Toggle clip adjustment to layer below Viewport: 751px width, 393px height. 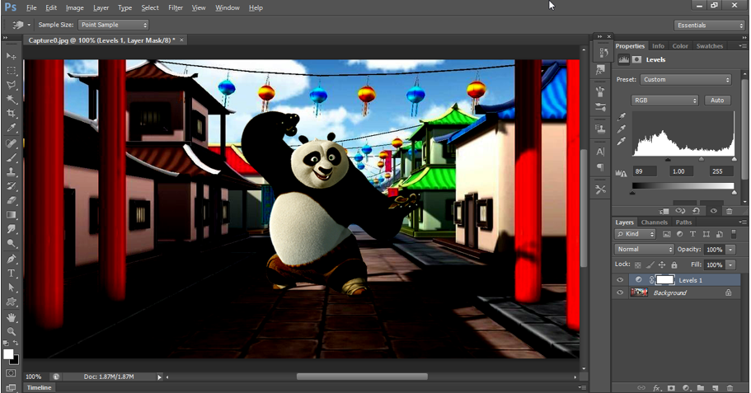664,211
